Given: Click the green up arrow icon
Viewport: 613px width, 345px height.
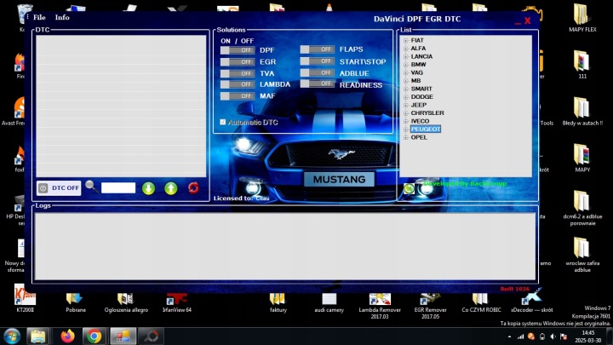Looking at the screenshot, I should pos(170,188).
